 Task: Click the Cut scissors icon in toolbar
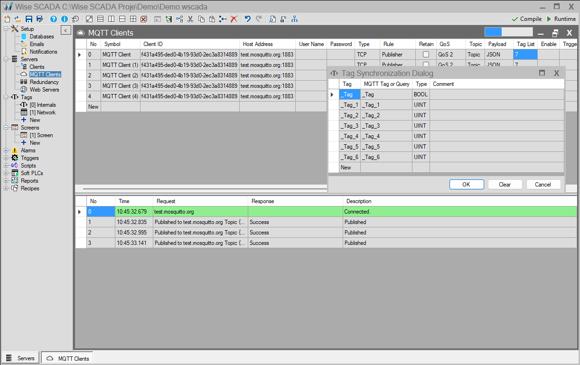coord(190,19)
